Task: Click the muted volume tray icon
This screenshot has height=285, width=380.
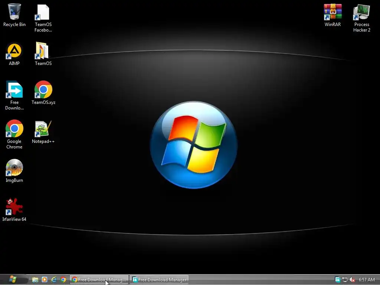Action: coord(352,280)
